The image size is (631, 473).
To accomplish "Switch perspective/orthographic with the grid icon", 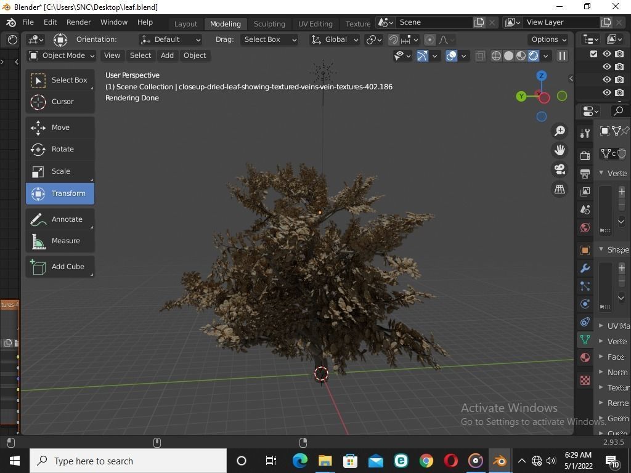I will tap(560, 188).
